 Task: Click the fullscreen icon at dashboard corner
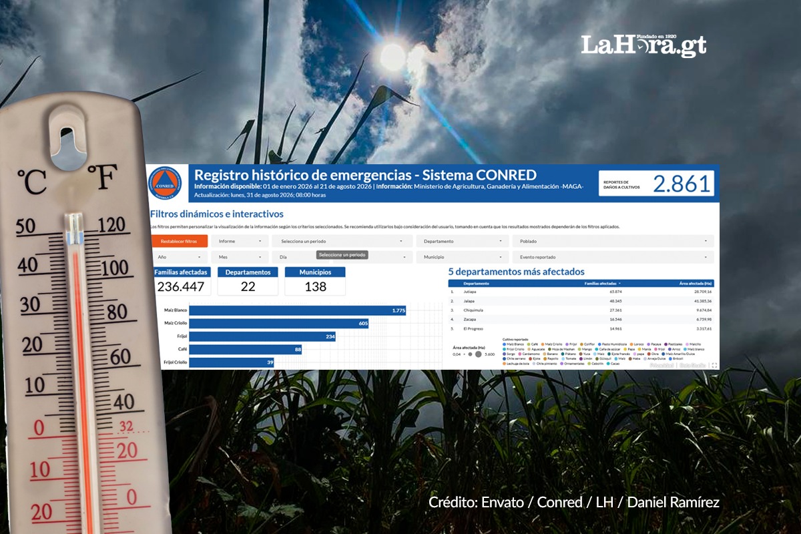coord(714,365)
